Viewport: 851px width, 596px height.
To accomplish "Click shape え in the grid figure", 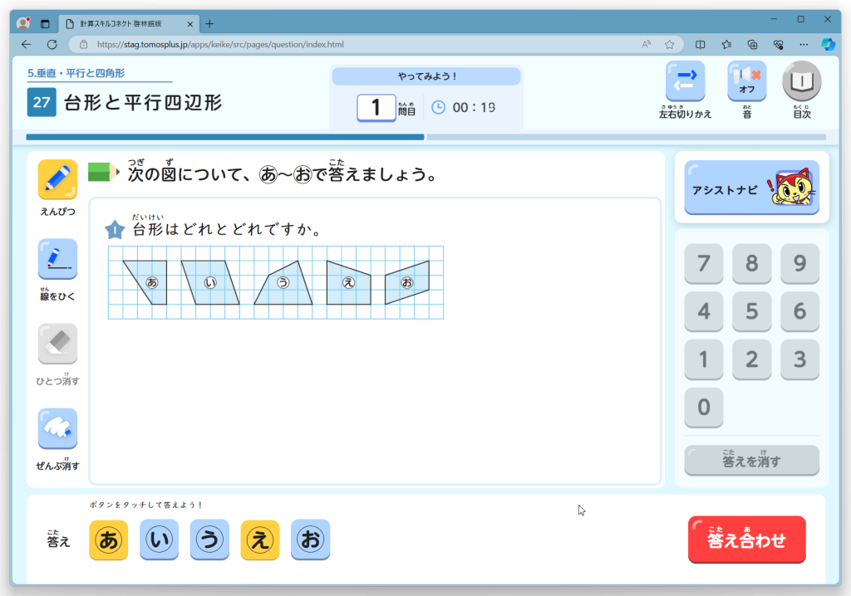I will tap(348, 282).
